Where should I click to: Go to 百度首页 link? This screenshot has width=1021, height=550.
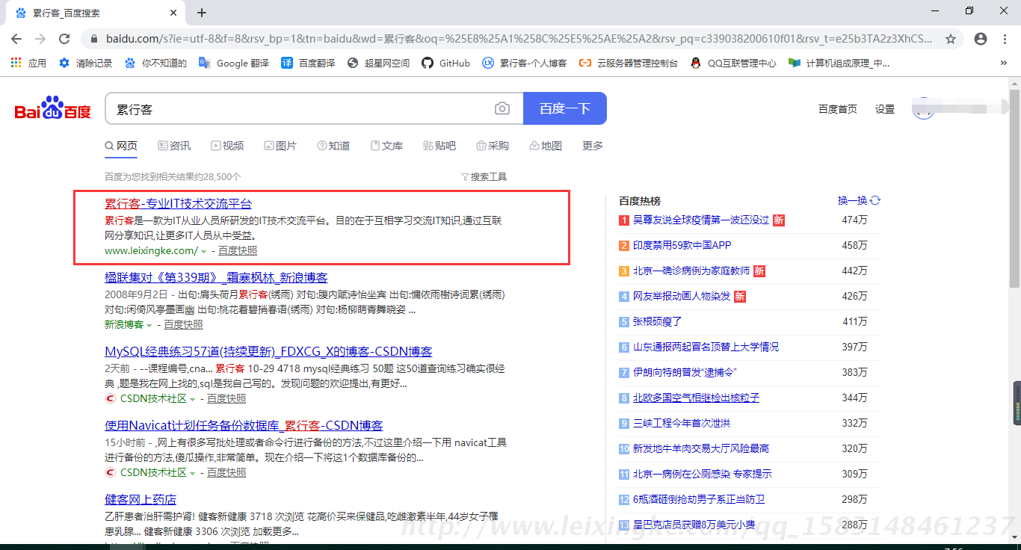click(838, 109)
